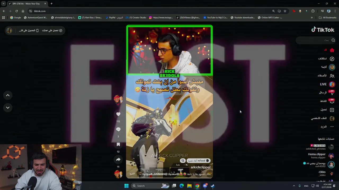Image resolution: width=339 pixels, height=190 pixels.
Task: Expand the hidden bookmarks chevron
Action: tap(312, 18)
